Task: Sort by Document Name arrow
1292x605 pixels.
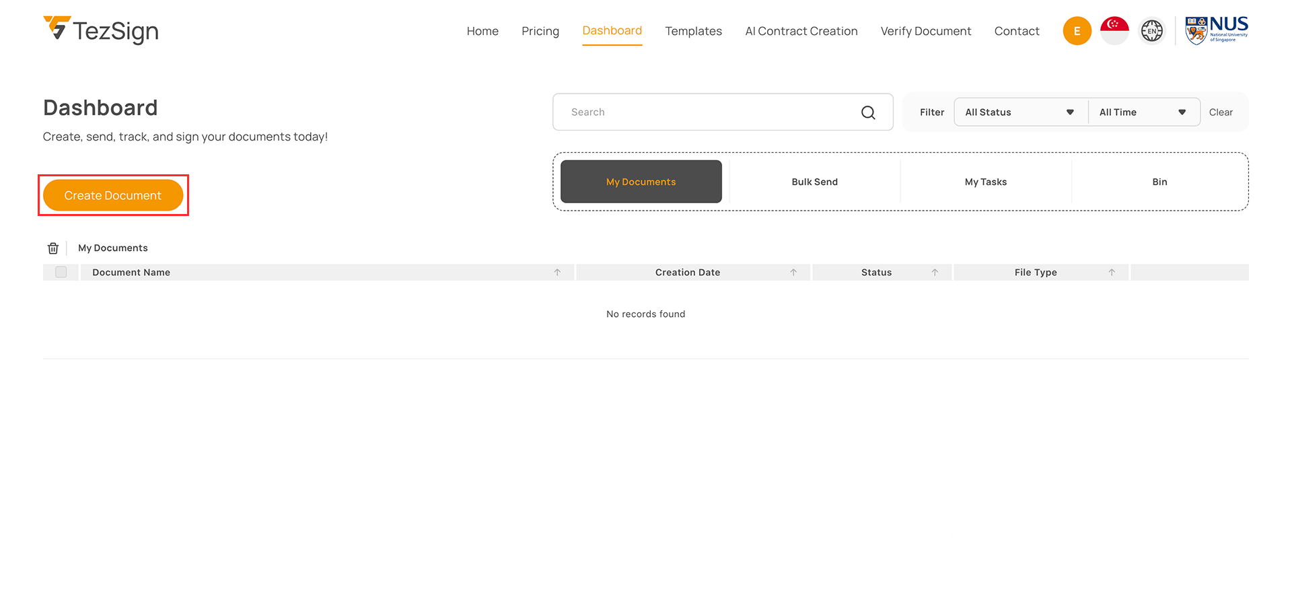Action: click(557, 273)
